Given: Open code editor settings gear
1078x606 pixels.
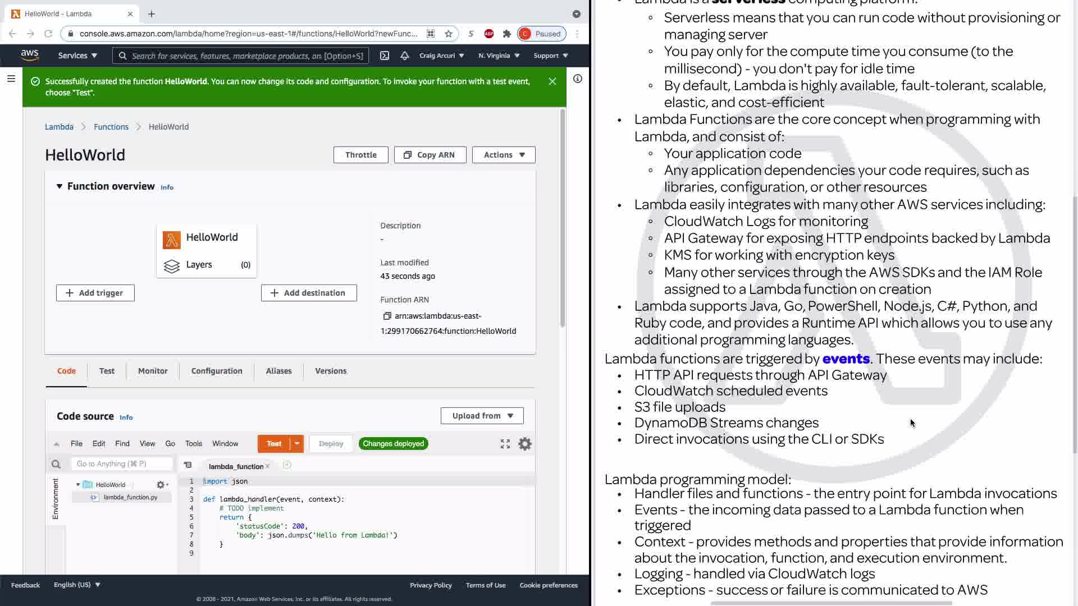Looking at the screenshot, I should tap(524, 444).
